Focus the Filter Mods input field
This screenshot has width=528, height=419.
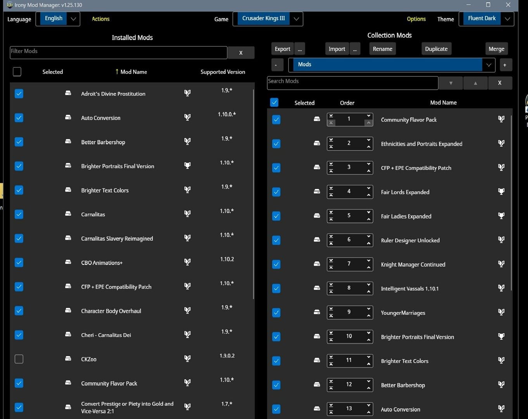tap(118, 52)
